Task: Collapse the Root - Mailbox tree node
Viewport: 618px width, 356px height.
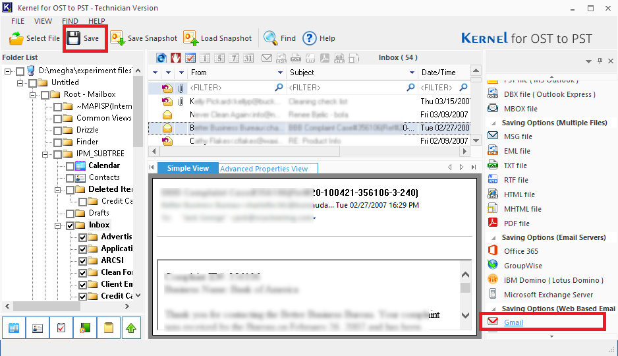Action: click(33, 95)
